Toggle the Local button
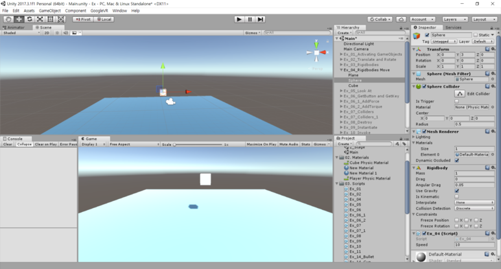Viewport: 501px width, 269px height. [x=104, y=19]
